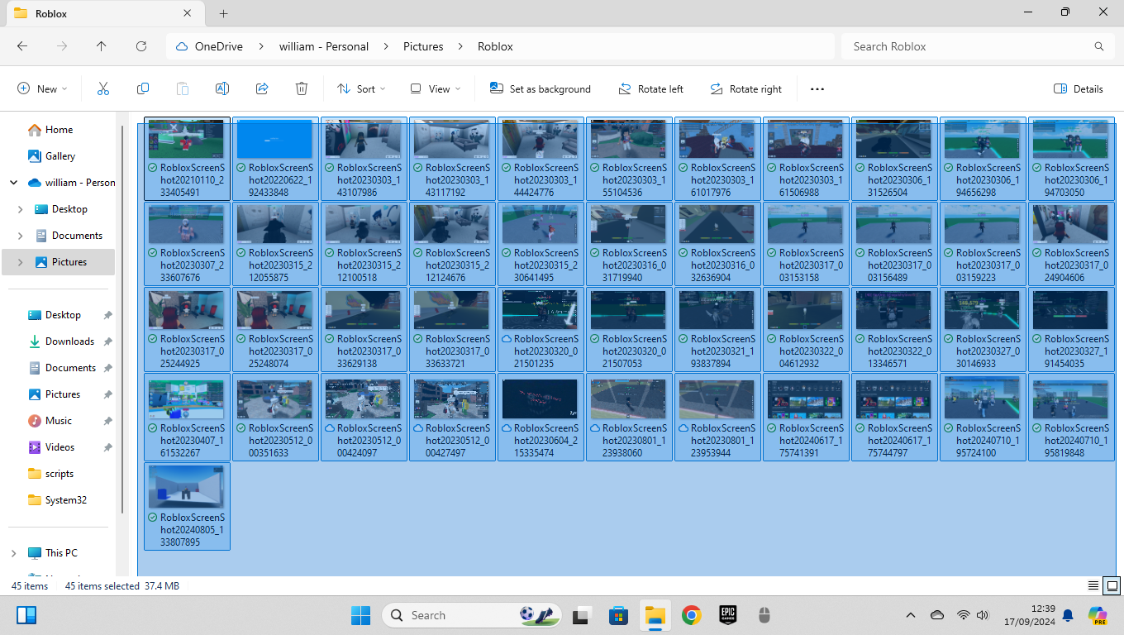Open the View dropdown menu
This screenshot has width=1124, height=635.
(x=435, y=88)
